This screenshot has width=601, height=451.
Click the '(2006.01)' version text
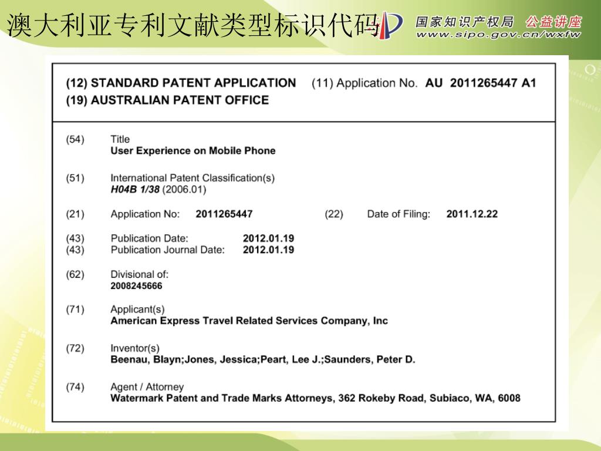coord(184,190)
